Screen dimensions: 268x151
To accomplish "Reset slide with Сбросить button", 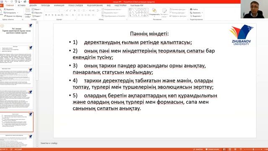I will (x=37, y=13).
